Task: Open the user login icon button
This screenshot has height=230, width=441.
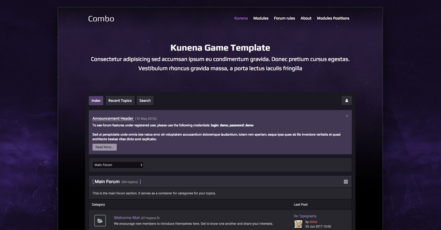Action: pyautogui.click(x=347, y=101)
